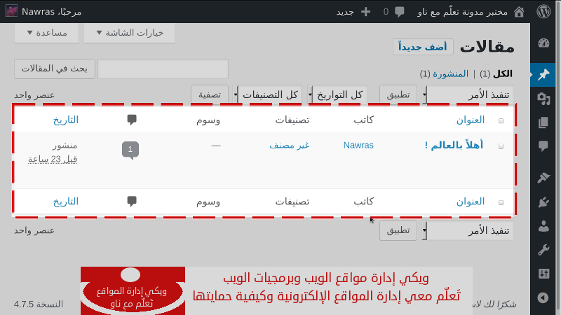This screenshot has height=315, width=561.
Task: Open the Dashboard icon in the sidebar
Action: click(x=543, y=43)
